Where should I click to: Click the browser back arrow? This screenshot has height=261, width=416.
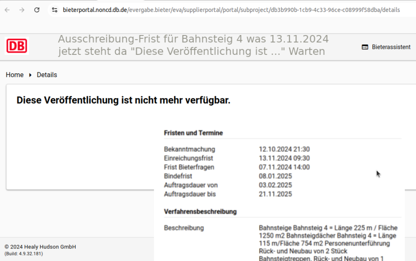[7, 10]
